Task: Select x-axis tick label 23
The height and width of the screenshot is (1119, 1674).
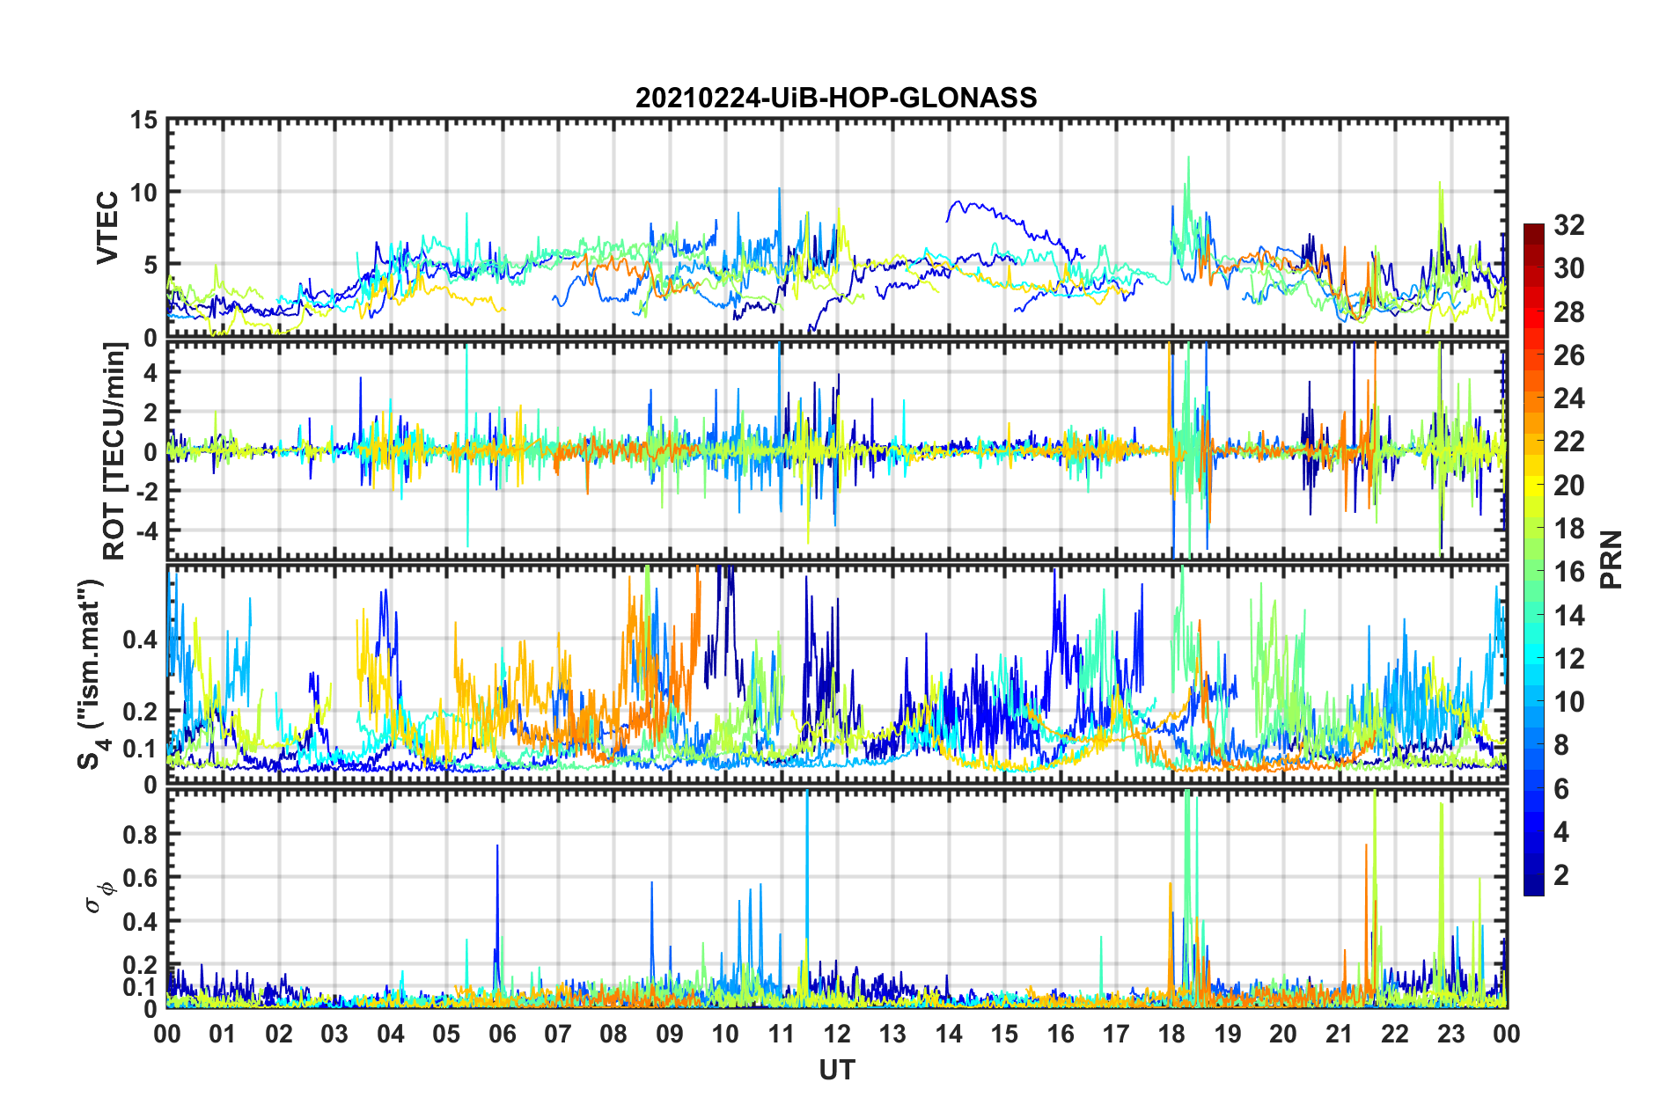Action: [x=1450, y=1033]
